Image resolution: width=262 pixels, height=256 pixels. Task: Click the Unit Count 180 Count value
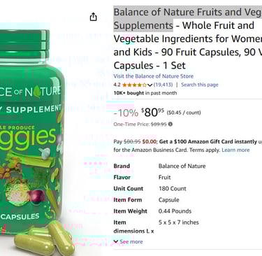click(x=173, y=189)
